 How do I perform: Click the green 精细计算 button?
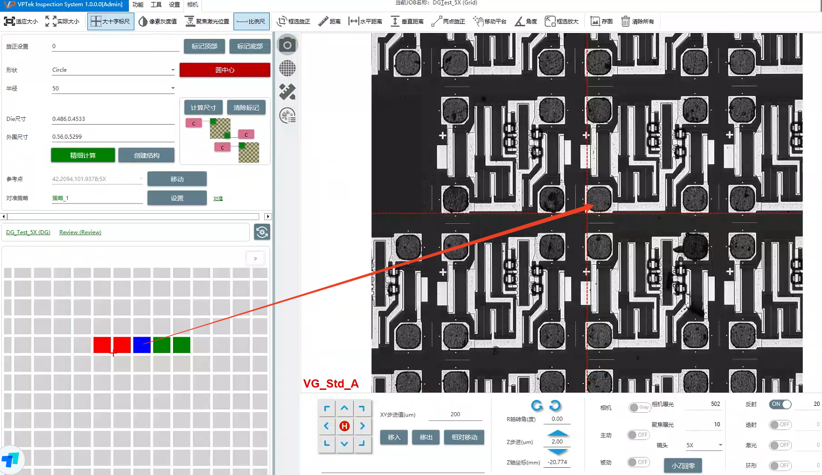point(83,156)
